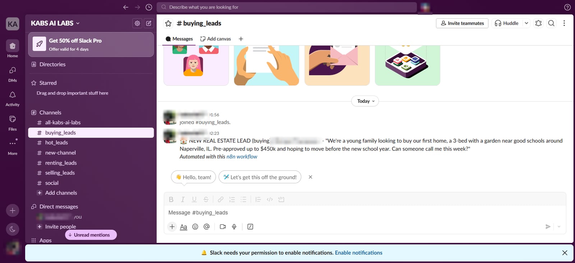575x263 pixels.
Task: Go back using the history back arrow
Action: [125, 7]
